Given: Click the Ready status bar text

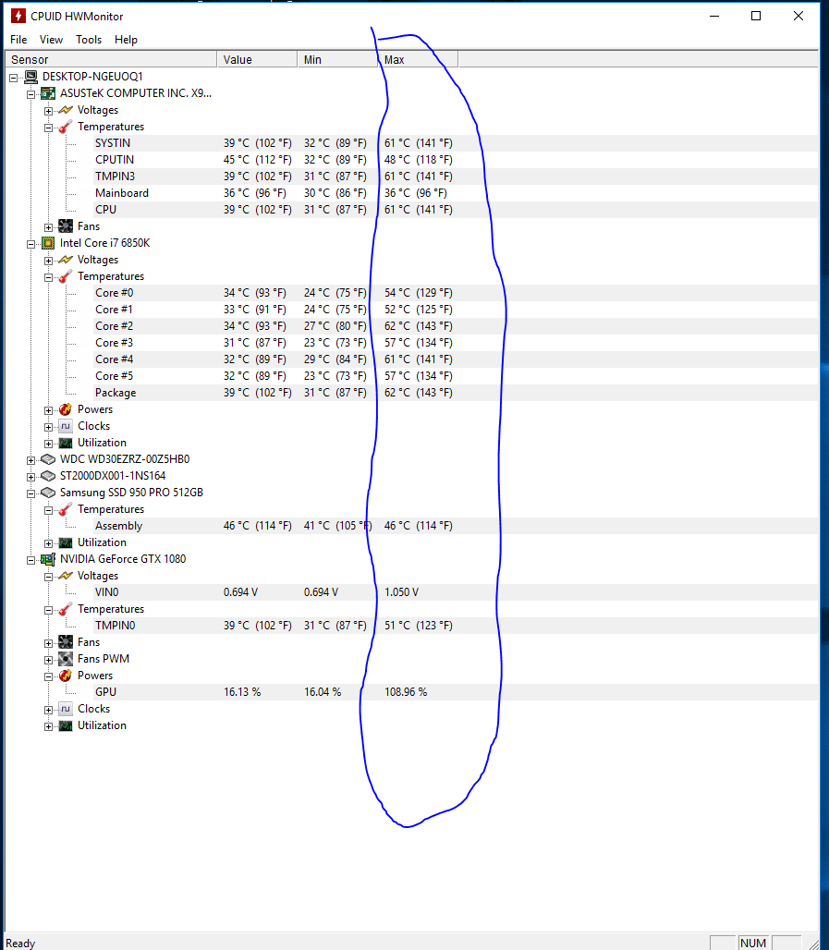Looking at the screenshot, I should (x=20, y=944).
